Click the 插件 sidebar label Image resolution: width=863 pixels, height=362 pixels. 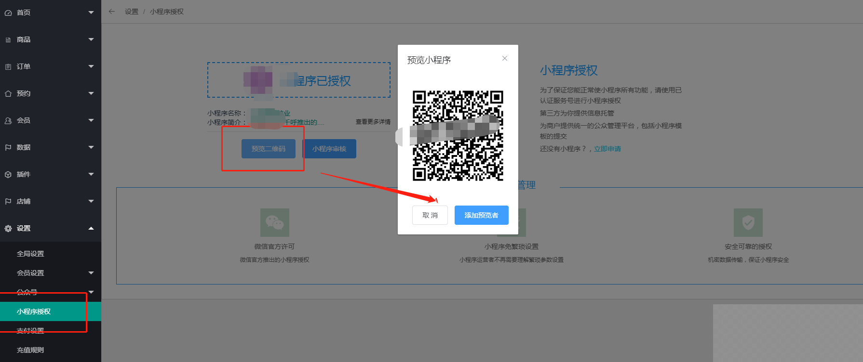point(24,174)
